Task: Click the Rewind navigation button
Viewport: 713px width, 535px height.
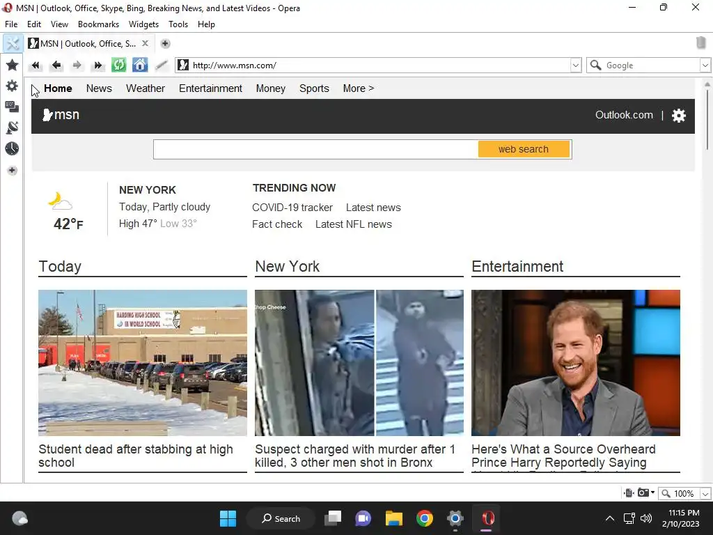Action: [36, 65]
